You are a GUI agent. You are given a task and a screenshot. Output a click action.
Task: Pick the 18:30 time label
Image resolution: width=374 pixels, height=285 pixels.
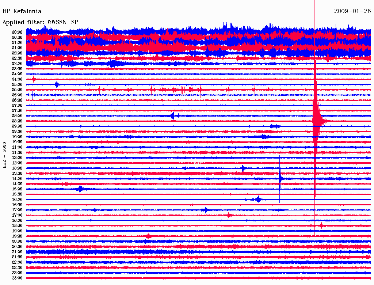tap(17, 226)
